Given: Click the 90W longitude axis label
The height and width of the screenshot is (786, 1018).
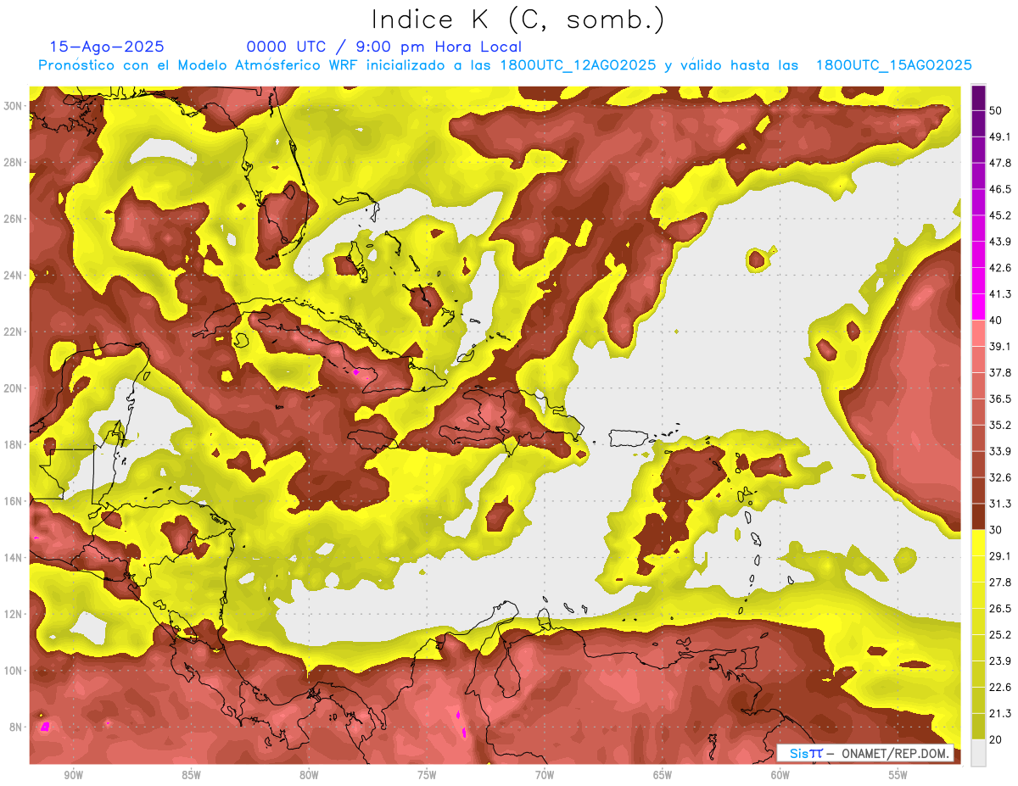Looking at the screenshot, I should tap(73, 775).
